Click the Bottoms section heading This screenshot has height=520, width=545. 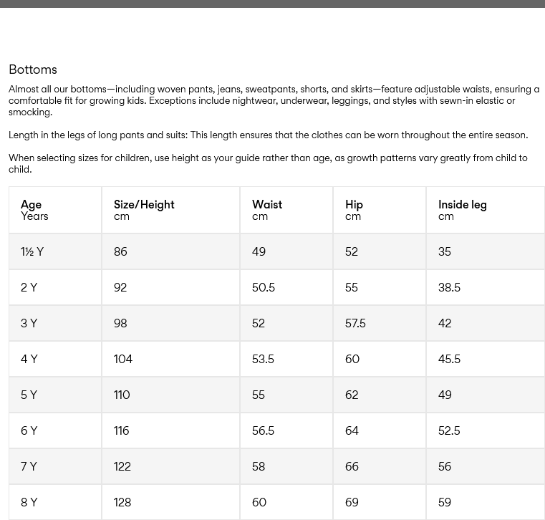click(33, 69)
